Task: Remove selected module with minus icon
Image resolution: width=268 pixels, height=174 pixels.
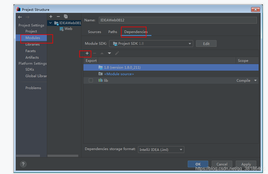Action: click(x=58, y=17)
